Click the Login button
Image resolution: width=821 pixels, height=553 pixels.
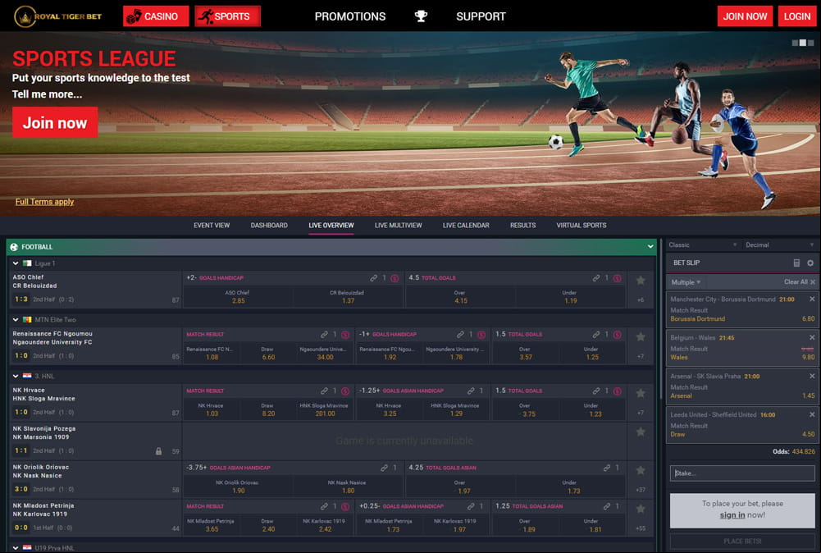point(797,16)
